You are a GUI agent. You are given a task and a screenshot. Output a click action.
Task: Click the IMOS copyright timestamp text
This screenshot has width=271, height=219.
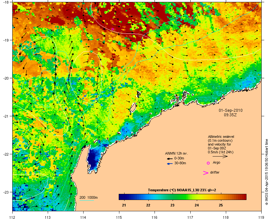(x=266, y=172)
